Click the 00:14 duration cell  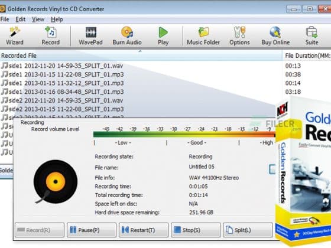point(293,83)
